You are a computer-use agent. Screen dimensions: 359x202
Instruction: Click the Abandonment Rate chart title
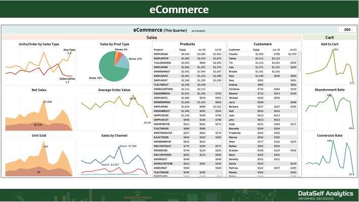click(x=330, y=90)
